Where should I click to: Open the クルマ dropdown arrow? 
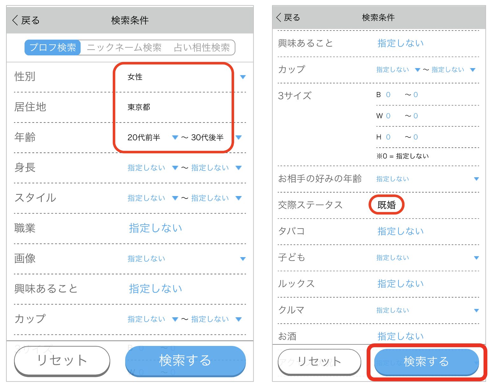(x=476, y=310)
